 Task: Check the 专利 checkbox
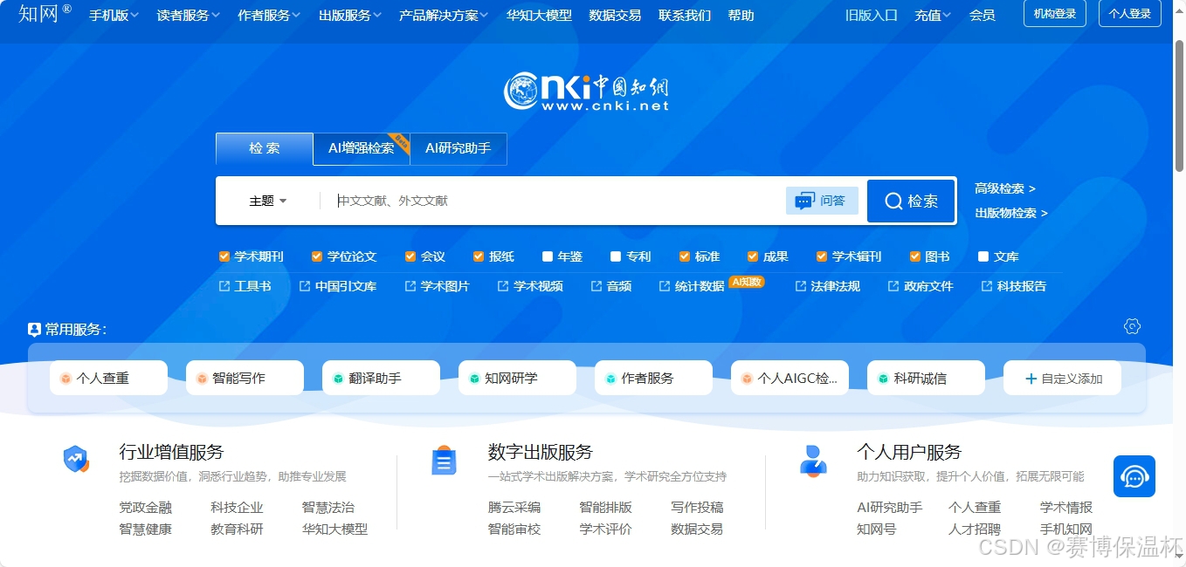[616, 256]
